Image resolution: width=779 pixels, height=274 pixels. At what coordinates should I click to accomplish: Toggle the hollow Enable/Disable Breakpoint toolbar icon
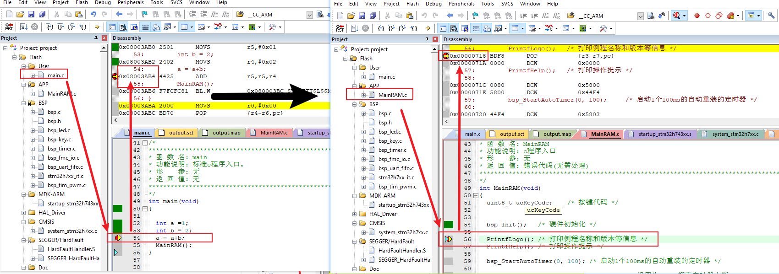coord(708,16)
